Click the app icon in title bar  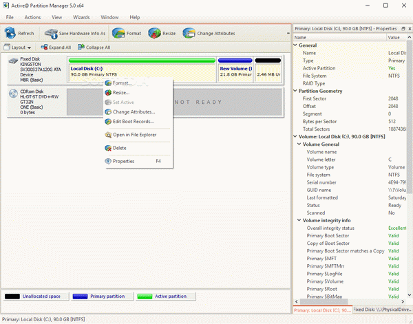pos(6,6)
